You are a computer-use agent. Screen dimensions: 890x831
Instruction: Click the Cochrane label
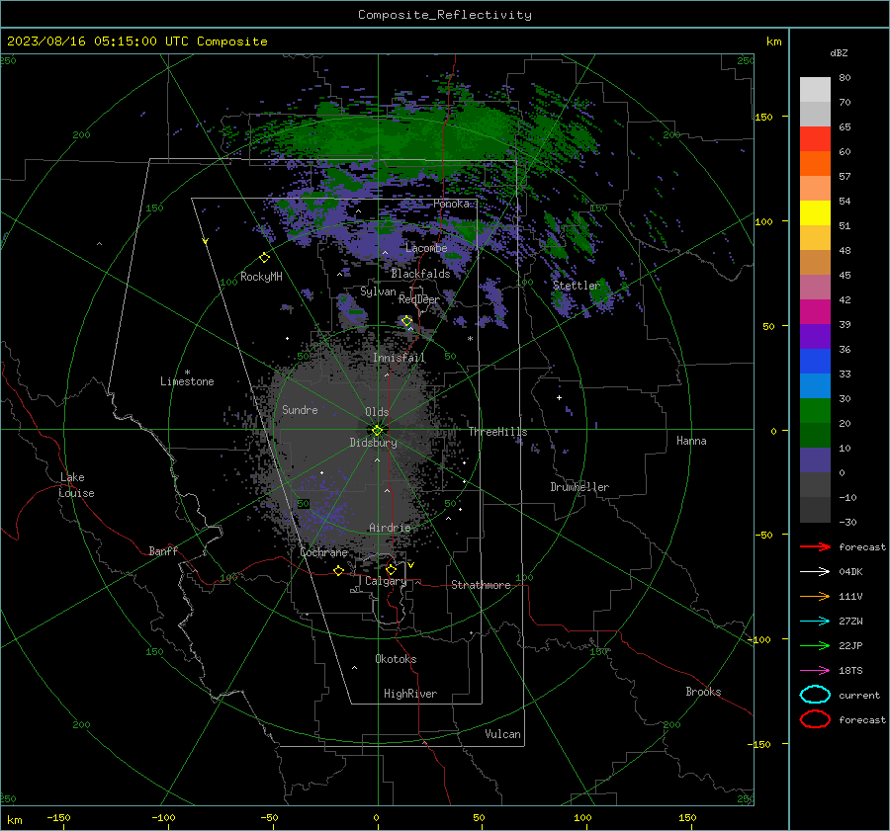pyautogui.click(x=323, y=552)
